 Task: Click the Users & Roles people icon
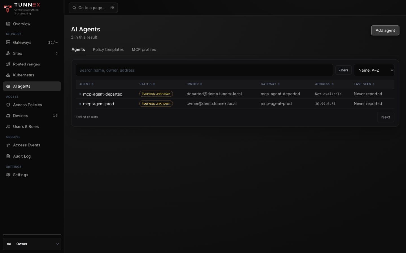(8, 127)
